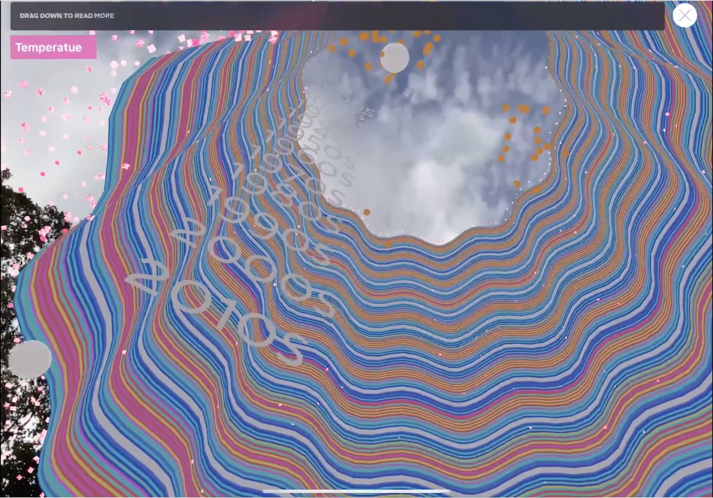Tap the single orange dot at hole's bottom-left
Image resolution: width=713 pixels, height=498 pixels.
[366, 212]
